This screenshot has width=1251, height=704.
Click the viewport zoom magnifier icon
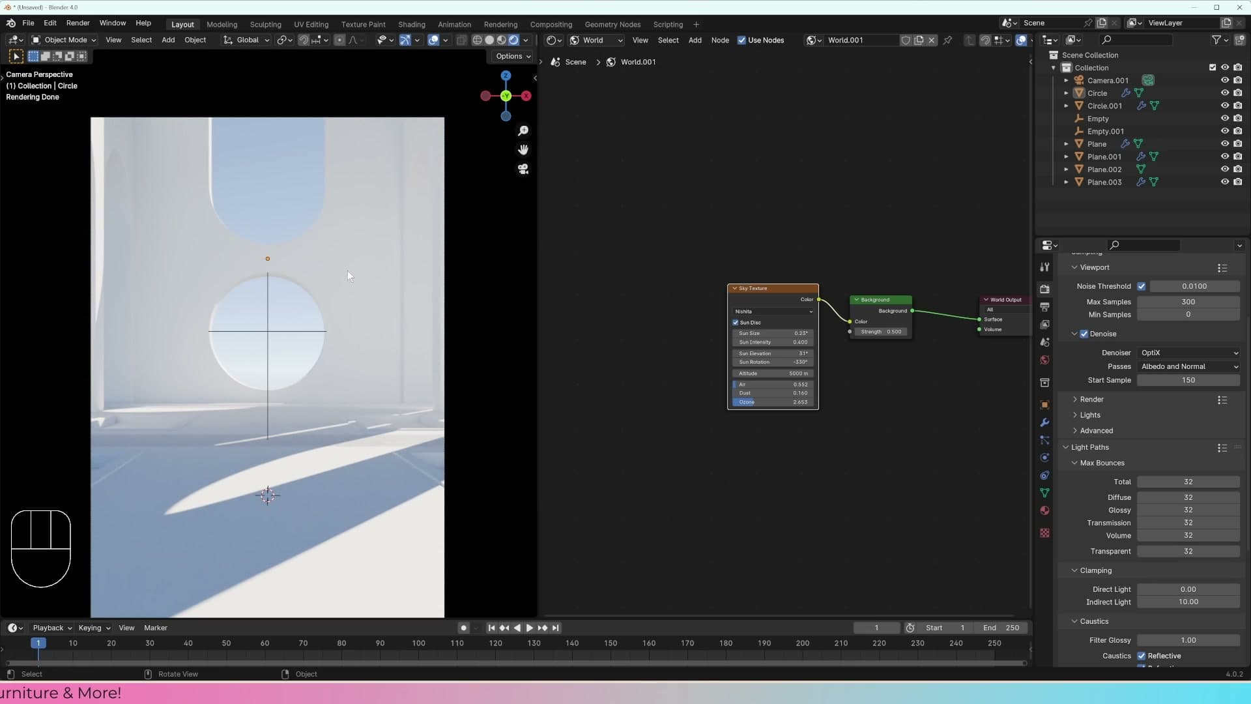[x=523, y=131]
